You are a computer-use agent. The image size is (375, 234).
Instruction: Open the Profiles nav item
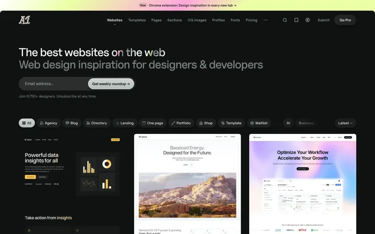(x=218, y=20)
